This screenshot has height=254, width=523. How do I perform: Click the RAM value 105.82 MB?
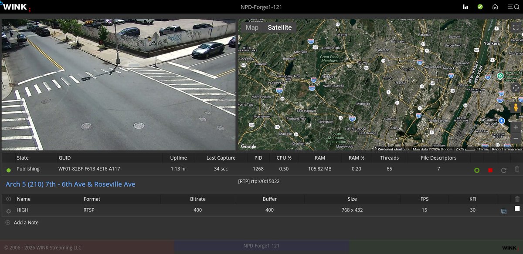click(320, 169)
